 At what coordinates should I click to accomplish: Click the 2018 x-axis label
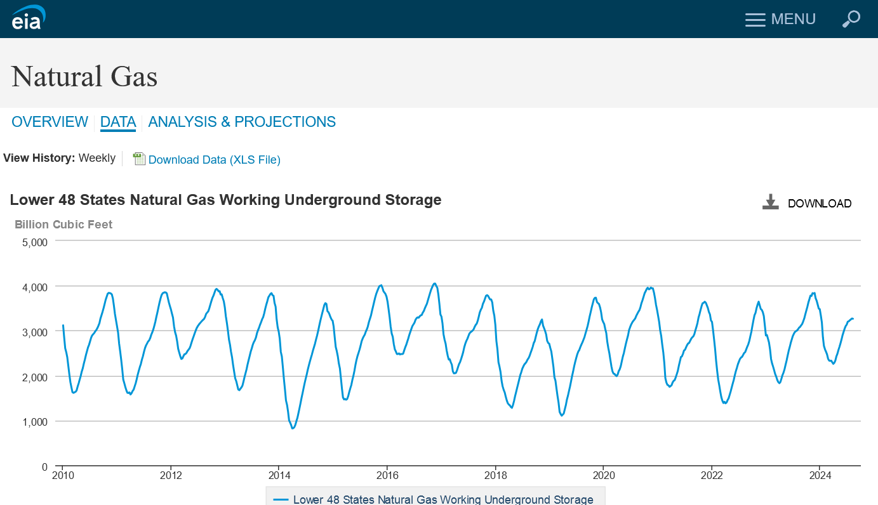tap(496, 475)
